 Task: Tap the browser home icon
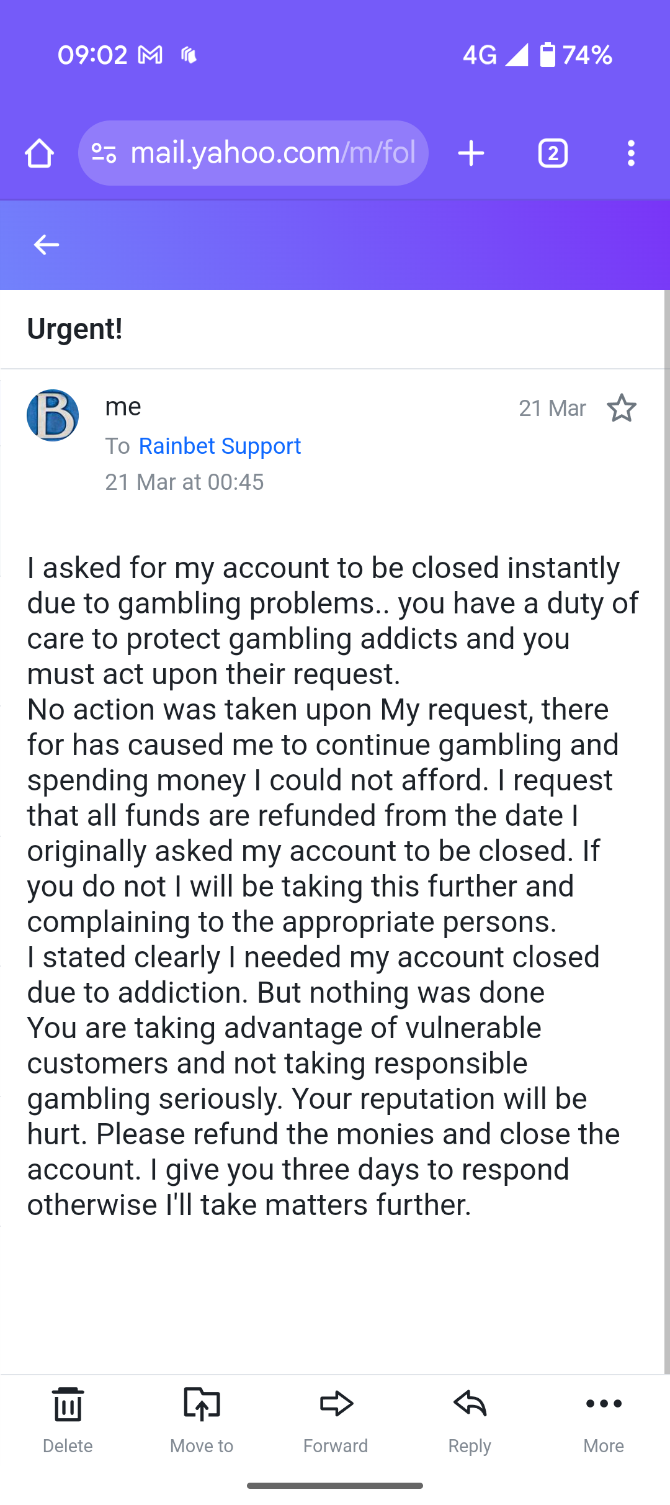(39, 153)
